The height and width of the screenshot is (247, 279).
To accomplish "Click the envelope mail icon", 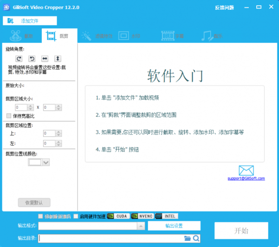I will click(x=246, y=170).
